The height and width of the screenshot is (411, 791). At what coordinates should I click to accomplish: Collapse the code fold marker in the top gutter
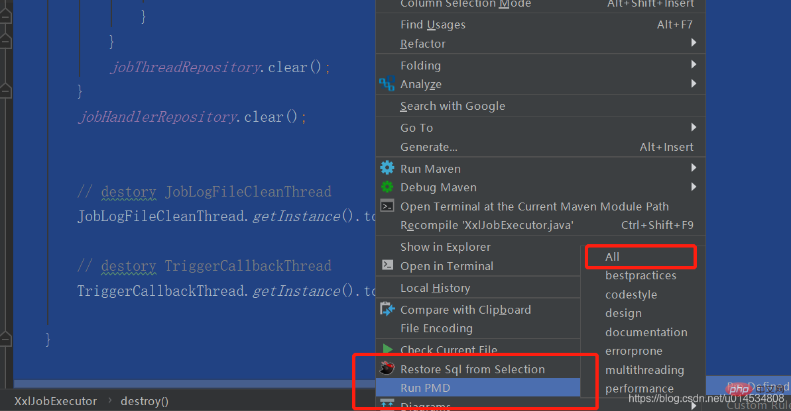[5, 17]
